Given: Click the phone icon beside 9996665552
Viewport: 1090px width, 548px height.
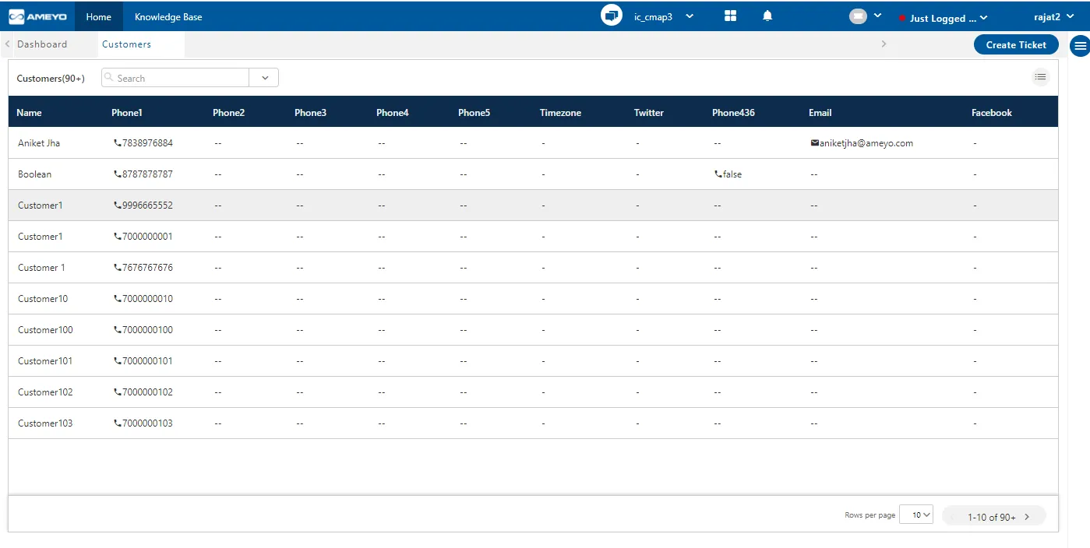Looking at the screenshot, I should [118, 205].
